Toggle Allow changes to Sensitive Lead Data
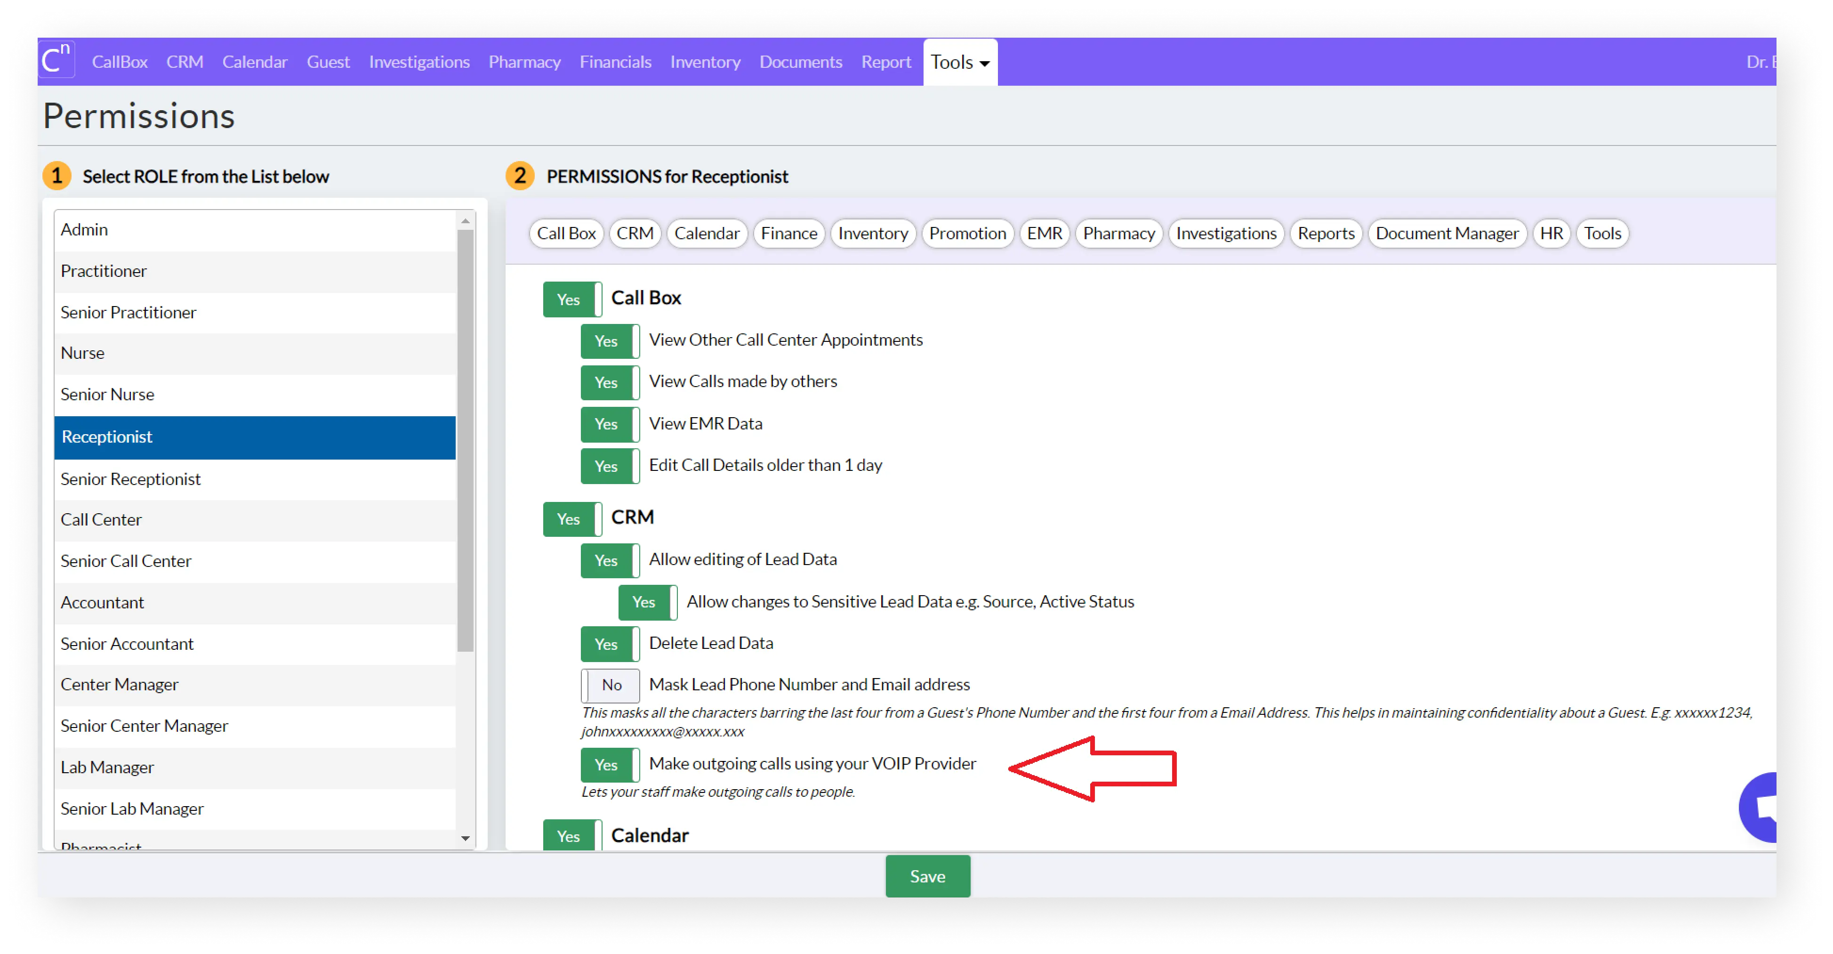 coord(648,602)
